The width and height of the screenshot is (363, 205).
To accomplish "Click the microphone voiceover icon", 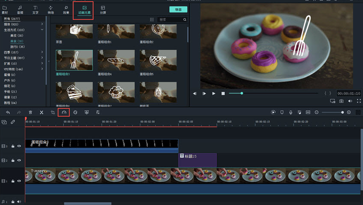I will [x=291, y=112].
